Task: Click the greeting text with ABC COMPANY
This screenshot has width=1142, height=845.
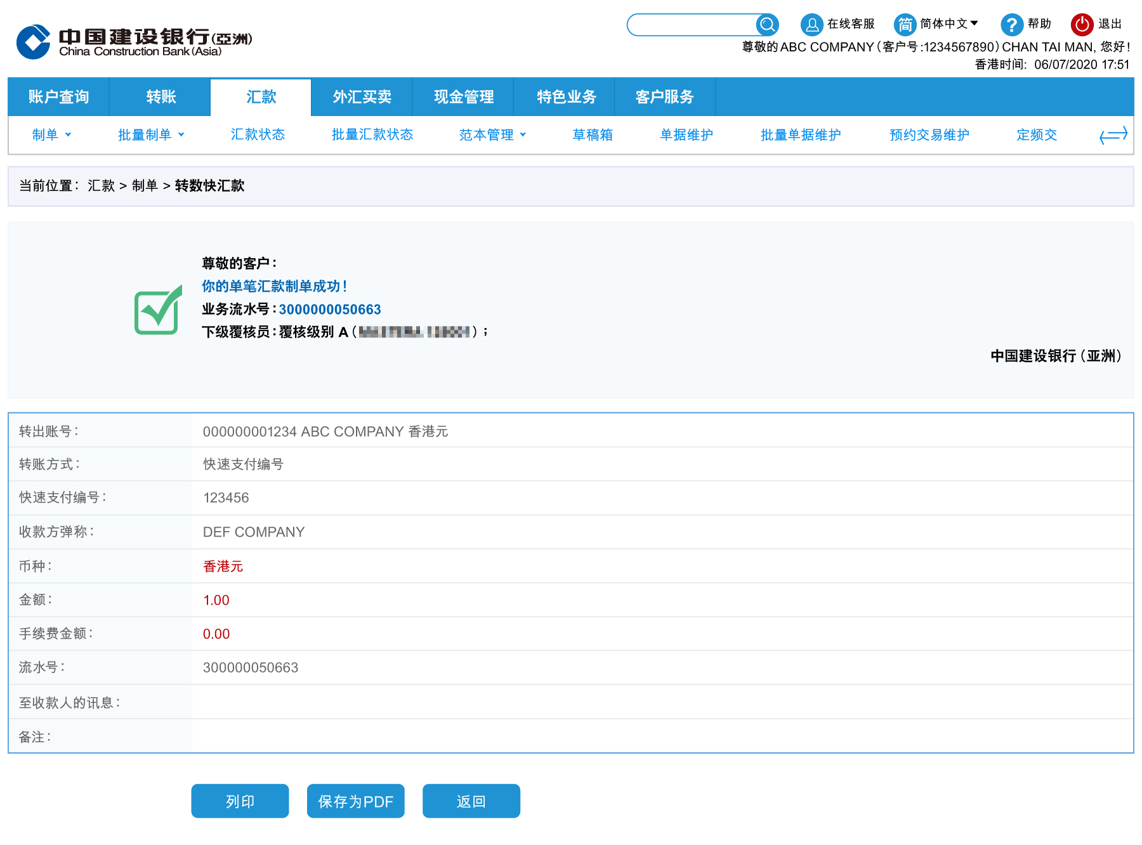Action: click(x=936, y=47)
